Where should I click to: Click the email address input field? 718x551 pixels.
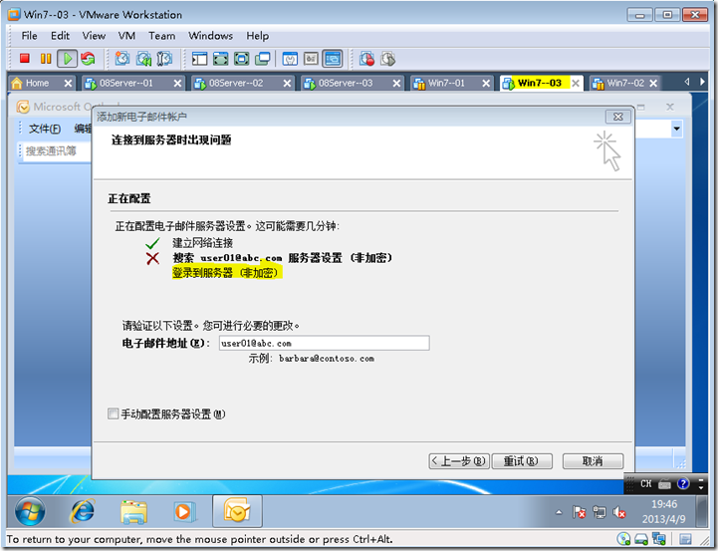(x=325, y=343)
